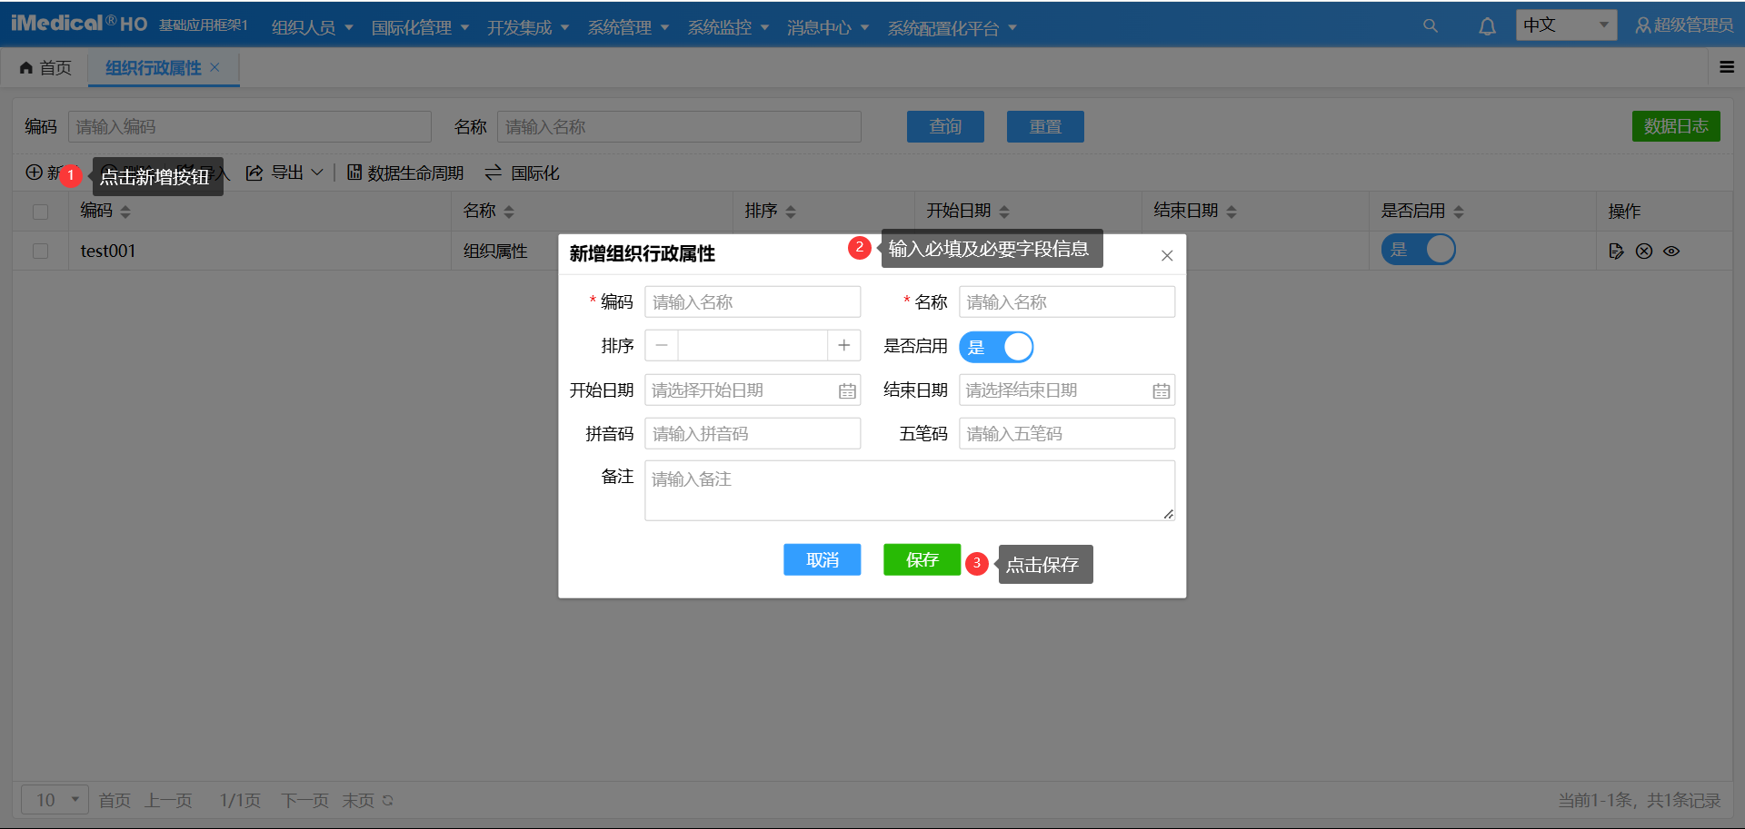
Task: Click the 取消 button in dialog
Action: click(822, 560)
